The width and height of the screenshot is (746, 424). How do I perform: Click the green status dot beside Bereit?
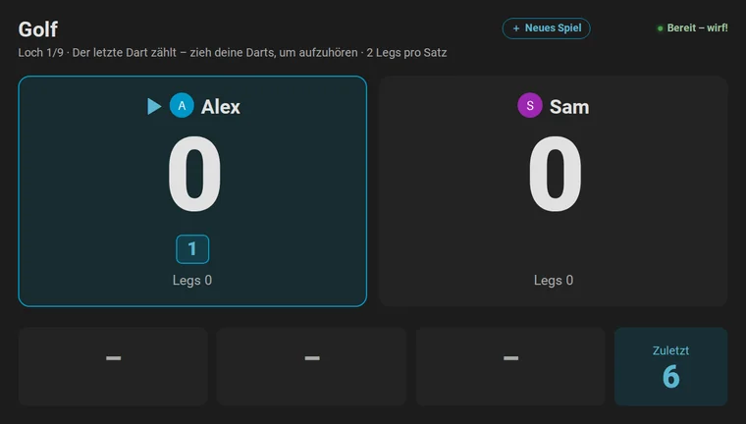[x=660, y=28]
